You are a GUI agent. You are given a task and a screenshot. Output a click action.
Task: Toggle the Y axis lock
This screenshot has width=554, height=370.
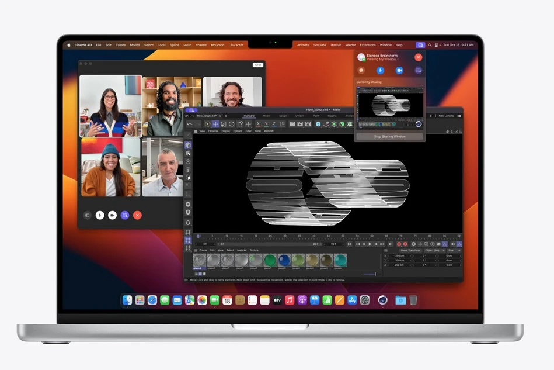[x=266, y=124]
